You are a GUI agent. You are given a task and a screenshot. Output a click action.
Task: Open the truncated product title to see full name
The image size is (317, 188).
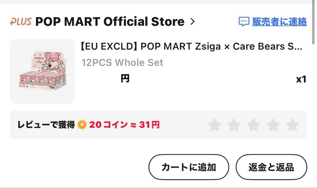click(191, 46)
